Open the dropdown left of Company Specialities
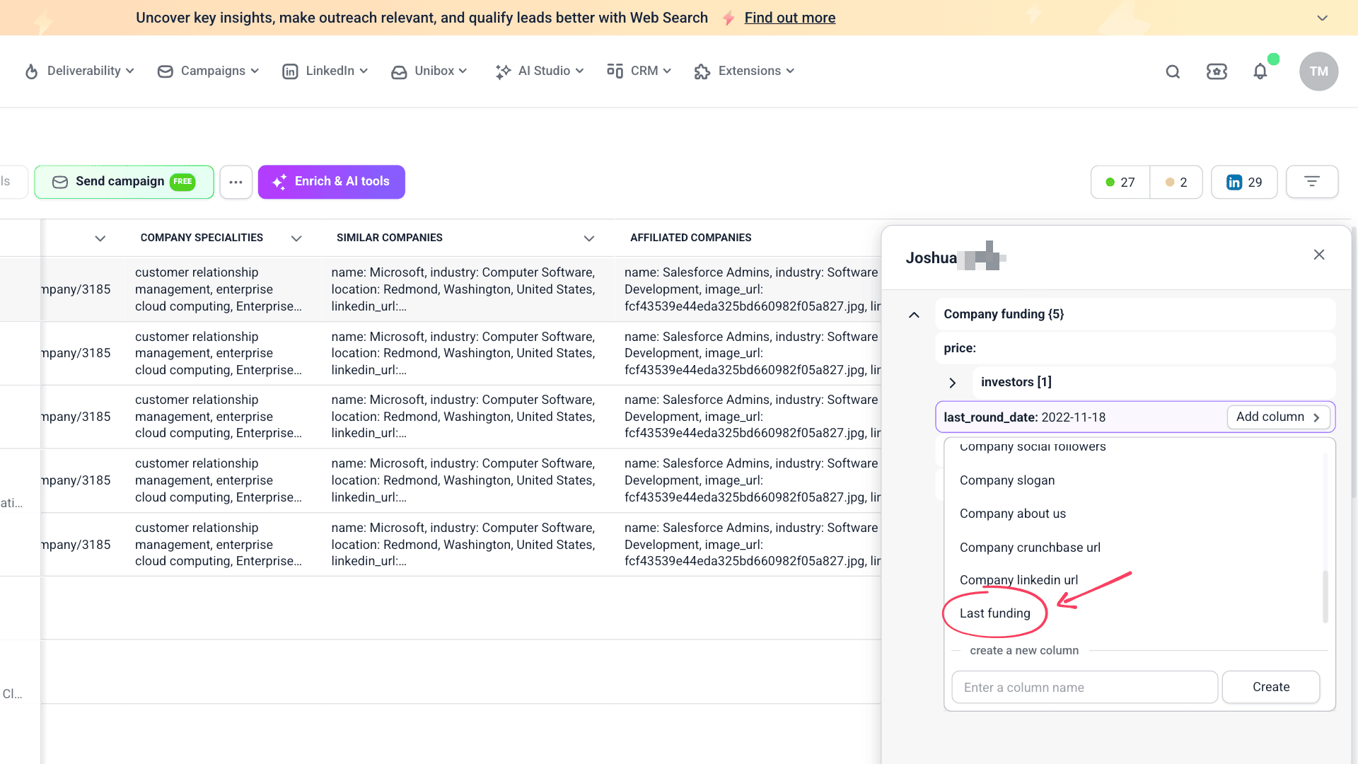Viewport: 1358px width, 764px height. point(100,238)
